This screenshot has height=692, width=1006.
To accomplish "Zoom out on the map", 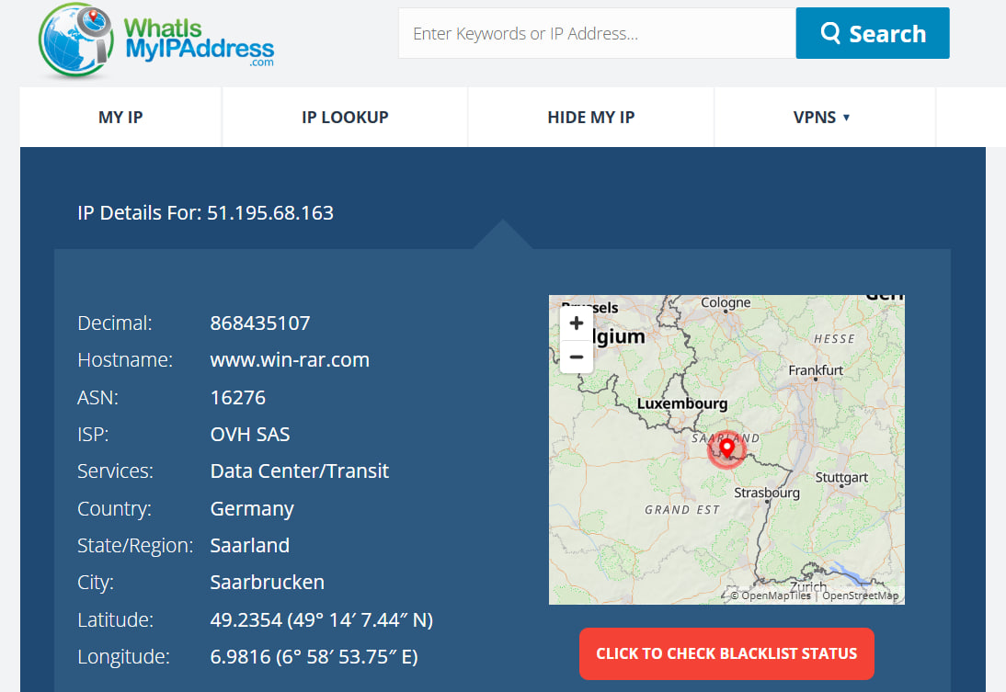I will pos(576,357).
